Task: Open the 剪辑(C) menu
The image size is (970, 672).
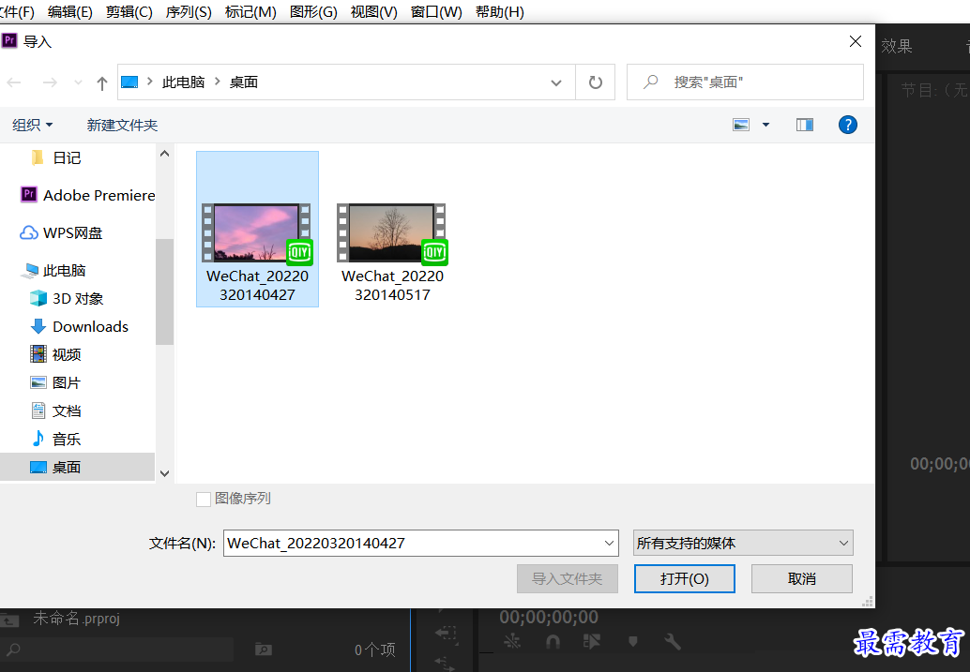Action: click(129, 12)
